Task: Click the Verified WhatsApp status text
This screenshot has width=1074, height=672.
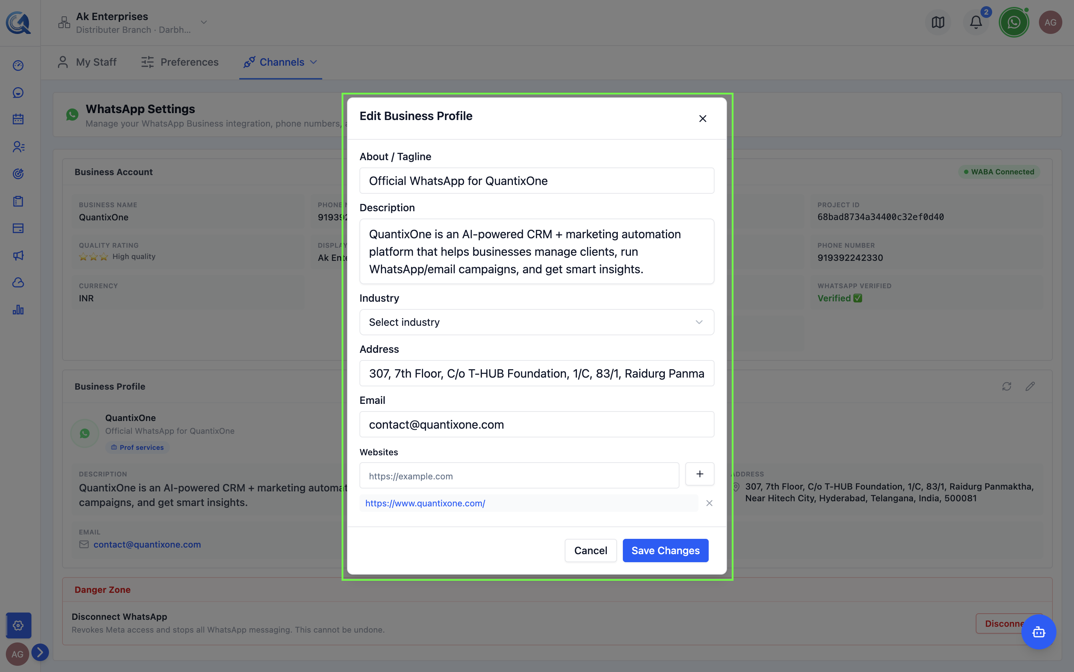Action: tap(839, 298)
